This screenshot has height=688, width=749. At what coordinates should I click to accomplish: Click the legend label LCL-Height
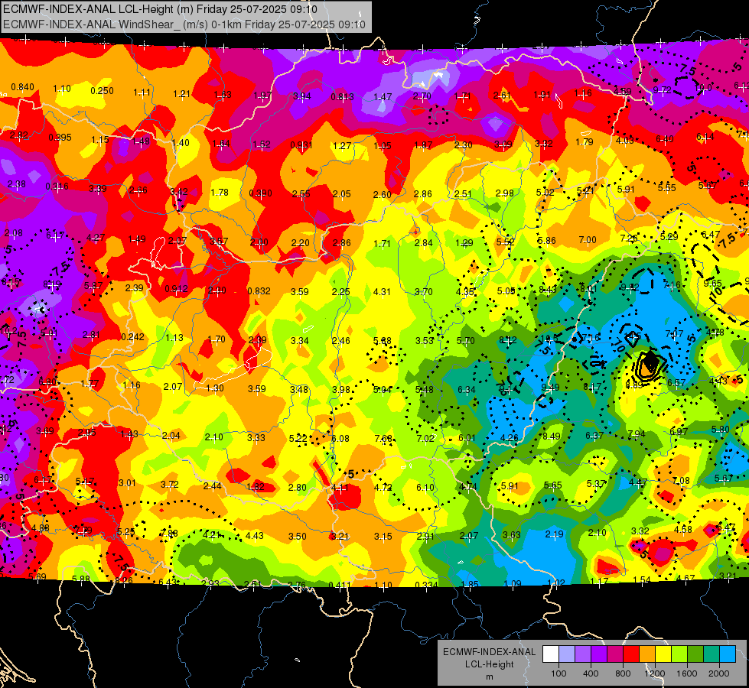(x=489, y=664)
